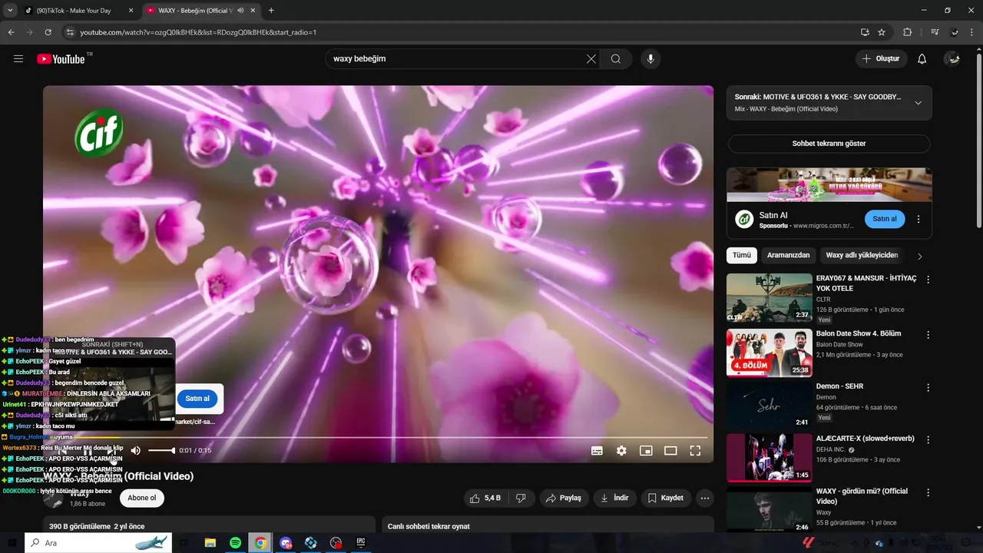Screen dimensions: 983x553
Task: Open options menu for ALÆCARTE-X video
Action: coord(928,440)
